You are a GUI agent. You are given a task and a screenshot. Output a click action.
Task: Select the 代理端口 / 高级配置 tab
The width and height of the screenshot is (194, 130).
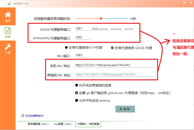coord(88,124)
